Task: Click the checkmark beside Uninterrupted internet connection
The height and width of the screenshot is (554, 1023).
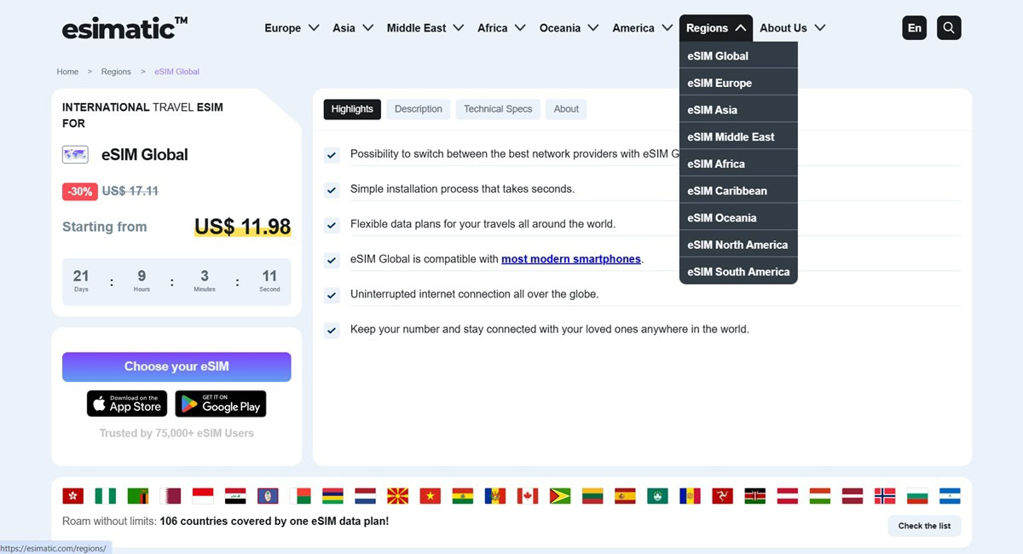Action: (x=332, y=295)
